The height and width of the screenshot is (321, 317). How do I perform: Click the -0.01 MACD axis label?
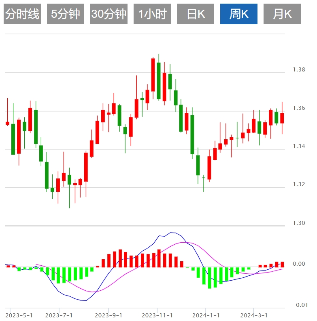pyautogui.click(x=300, y=305)
